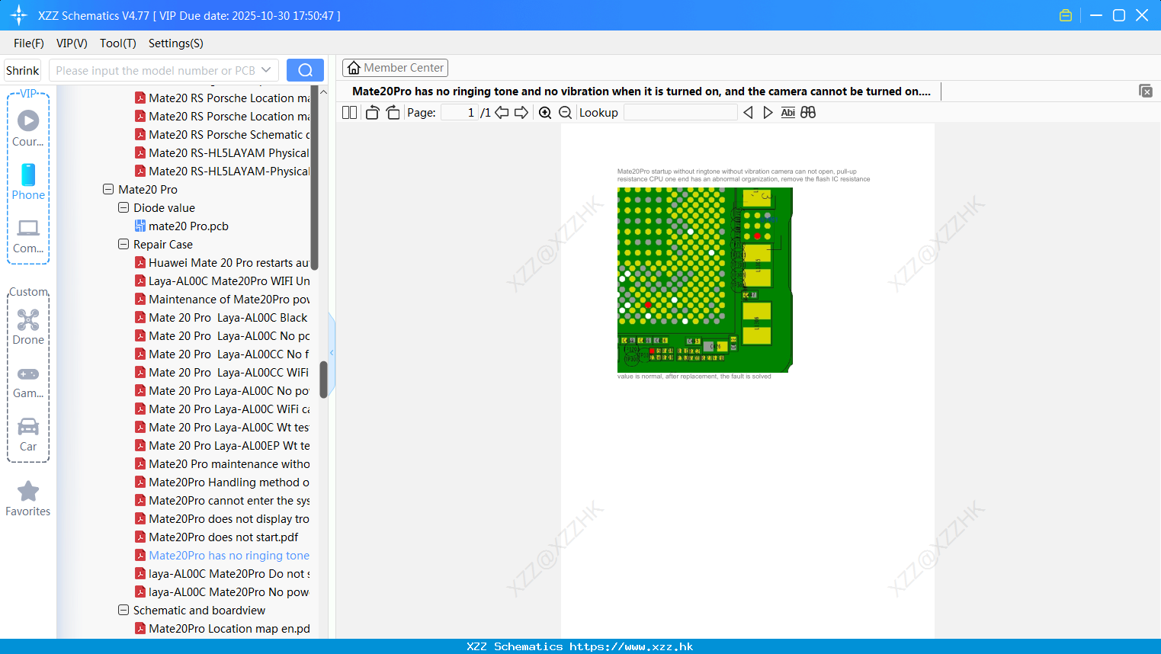Zoom in on the document
The width and height of the screenshot is (1161, 654).
[x=545, y=113]
